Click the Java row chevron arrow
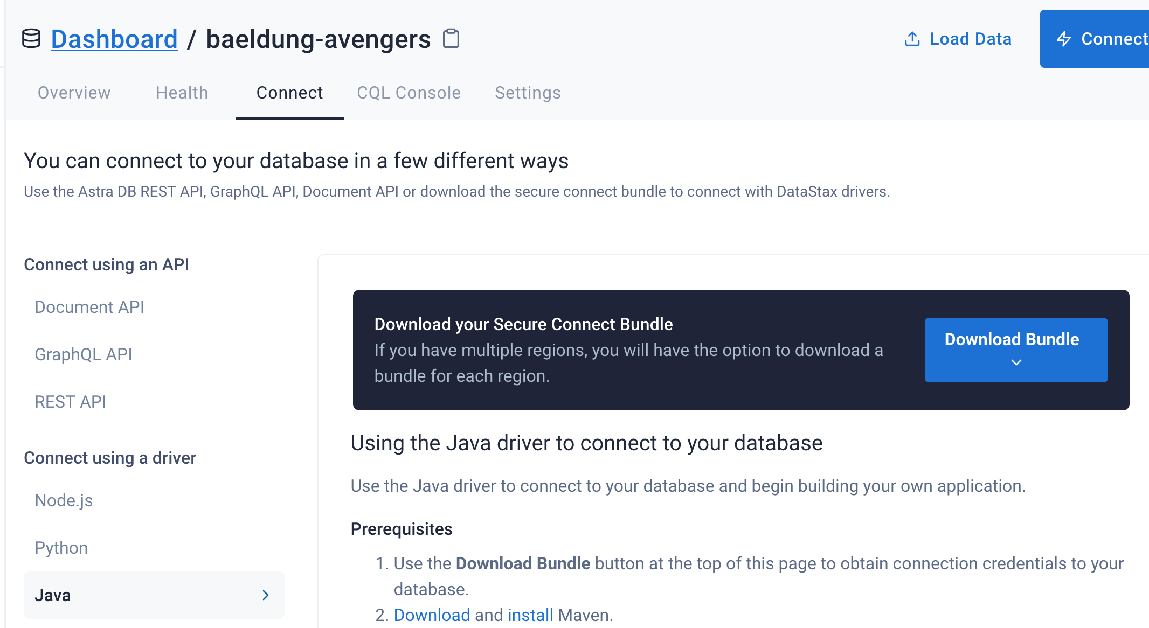 (265, 595)
